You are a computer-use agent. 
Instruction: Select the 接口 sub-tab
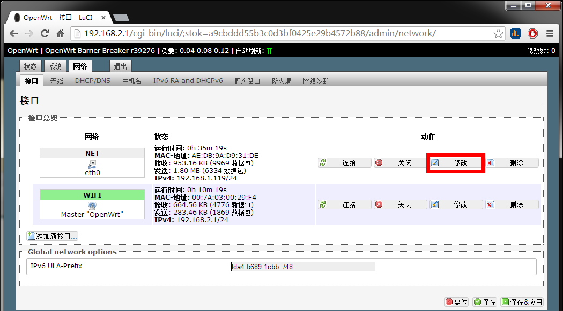click(x=31, y=81)
